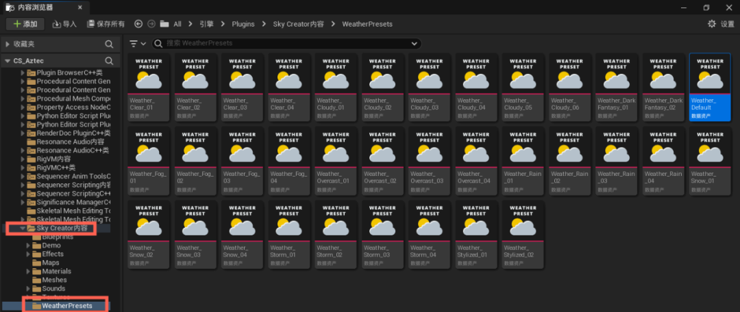Select Weather_Fog_01 preset asset
This screenshot has height=312, width=740.
tap(149, 160)
